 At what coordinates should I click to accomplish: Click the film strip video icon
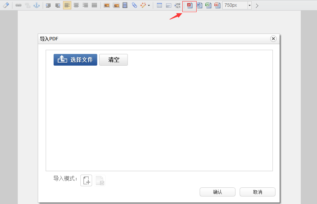[x=125, y=5]
